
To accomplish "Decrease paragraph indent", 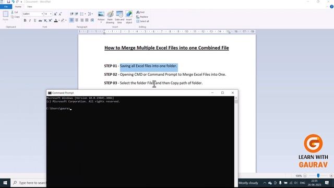I will (x=72, y=14).
